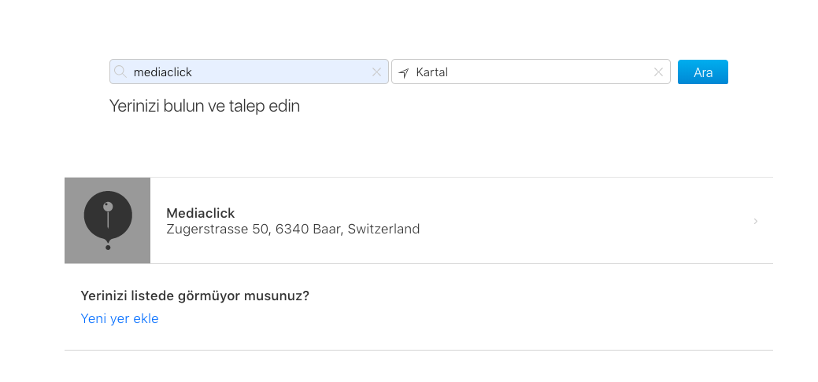The width and height of the screenshot is (818, 382).
Task: Click the white pin head inside the marker
Action: (x=108, y=207)
